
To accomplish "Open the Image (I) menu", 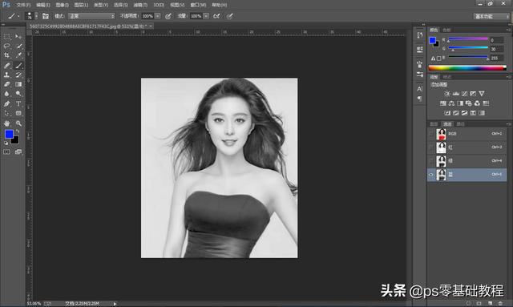I will [x=63, y=5].
